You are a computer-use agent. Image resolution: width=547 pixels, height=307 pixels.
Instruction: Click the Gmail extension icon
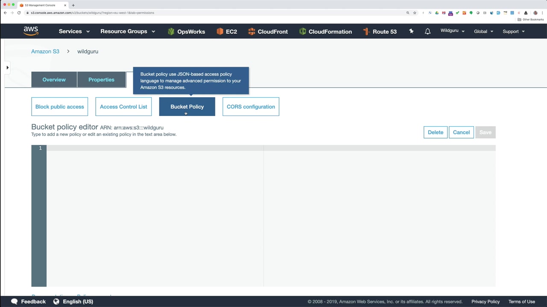(444, 13)
